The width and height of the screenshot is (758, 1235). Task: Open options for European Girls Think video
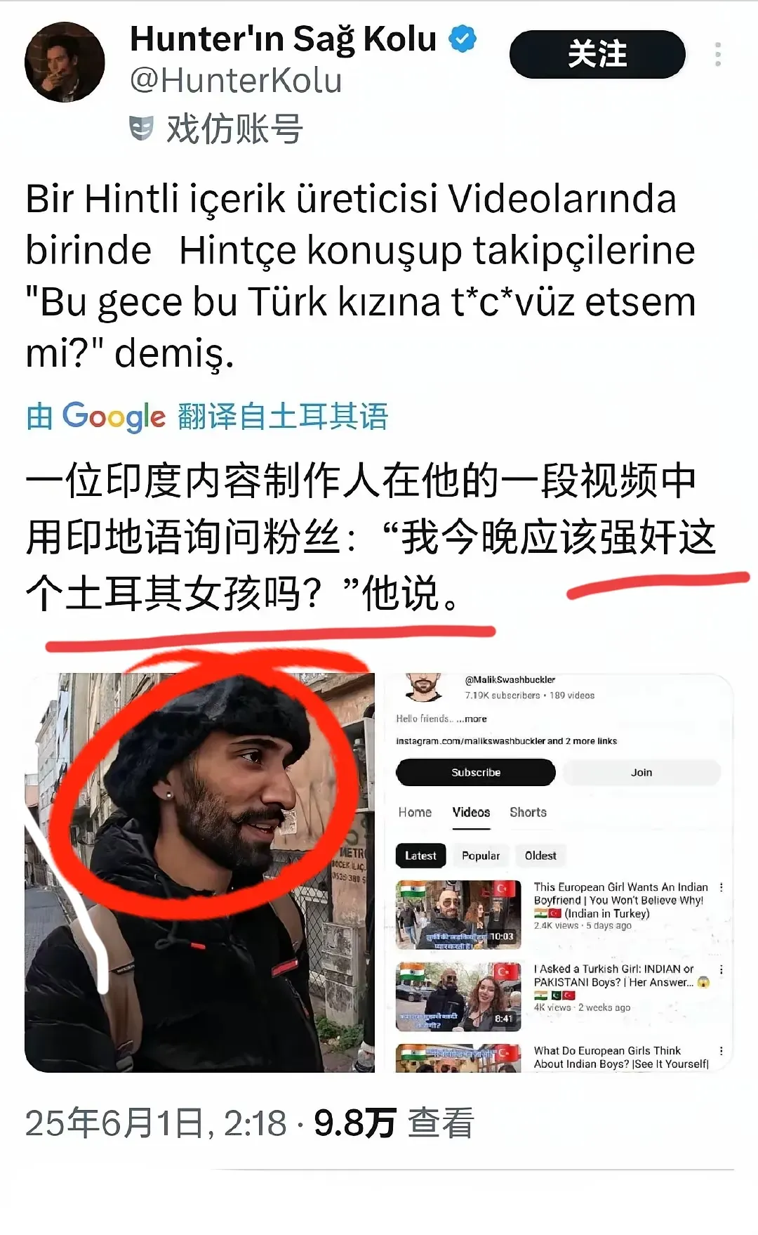click(x=721, y=1051)
